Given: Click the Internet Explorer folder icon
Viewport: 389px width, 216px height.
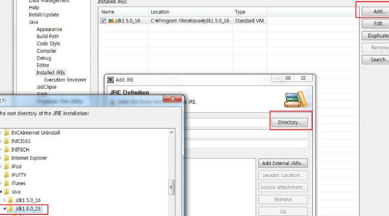Looking at the screenshot, I should tap(7, 158).
